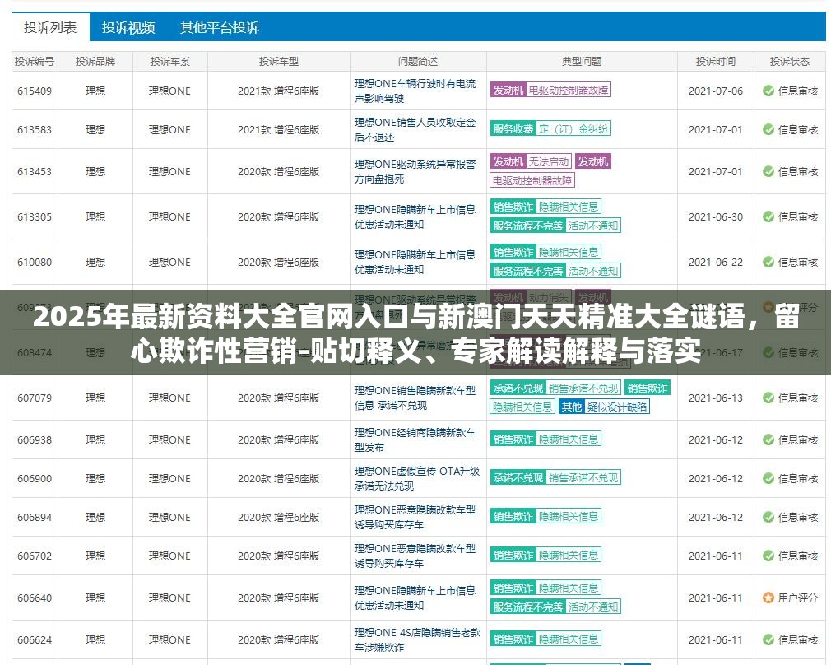Click the 疑似设计缺陷 tag in row 607079
Image resolution: width=831 pixels, height=665 pixels.
(x=617, y=407)
